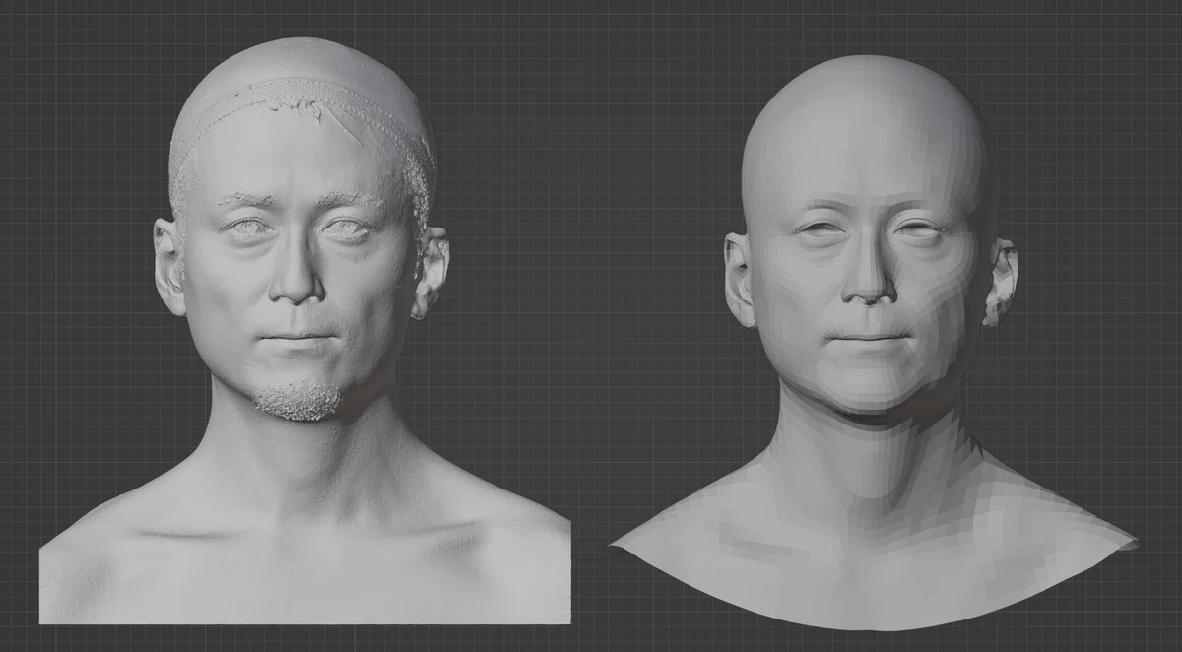This screenshot has width=1182, height=652.
Task: Click the smooth head's ear at image's right
Action: coord(1001,282)
